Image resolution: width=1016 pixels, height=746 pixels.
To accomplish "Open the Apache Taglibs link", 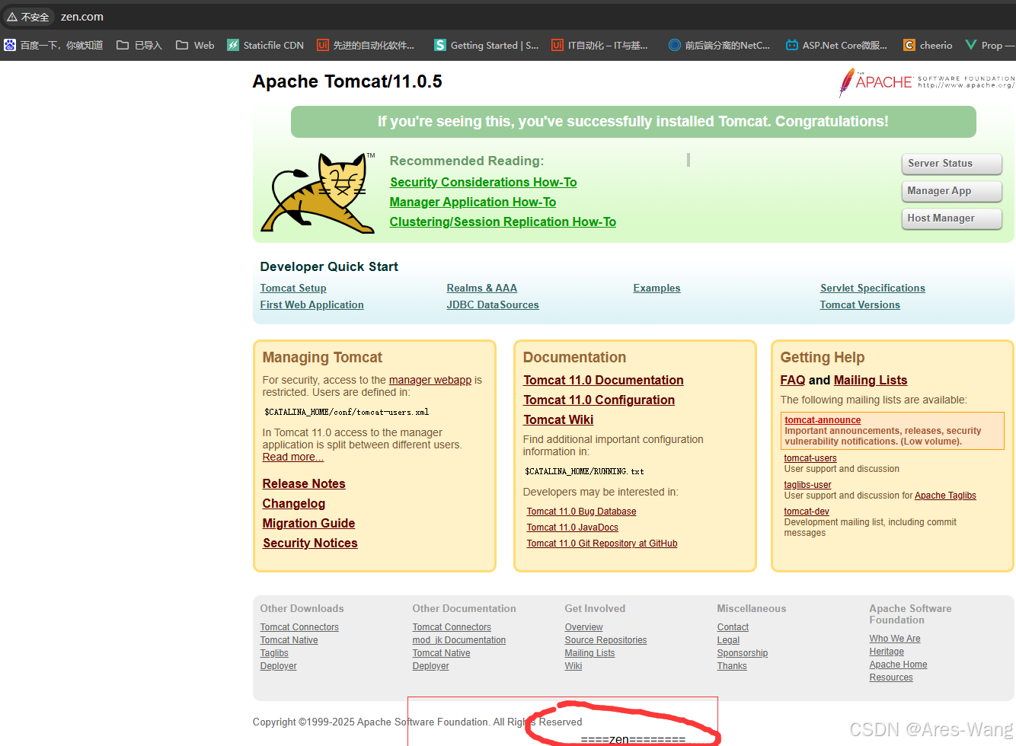I will click(x=945, y=496).
